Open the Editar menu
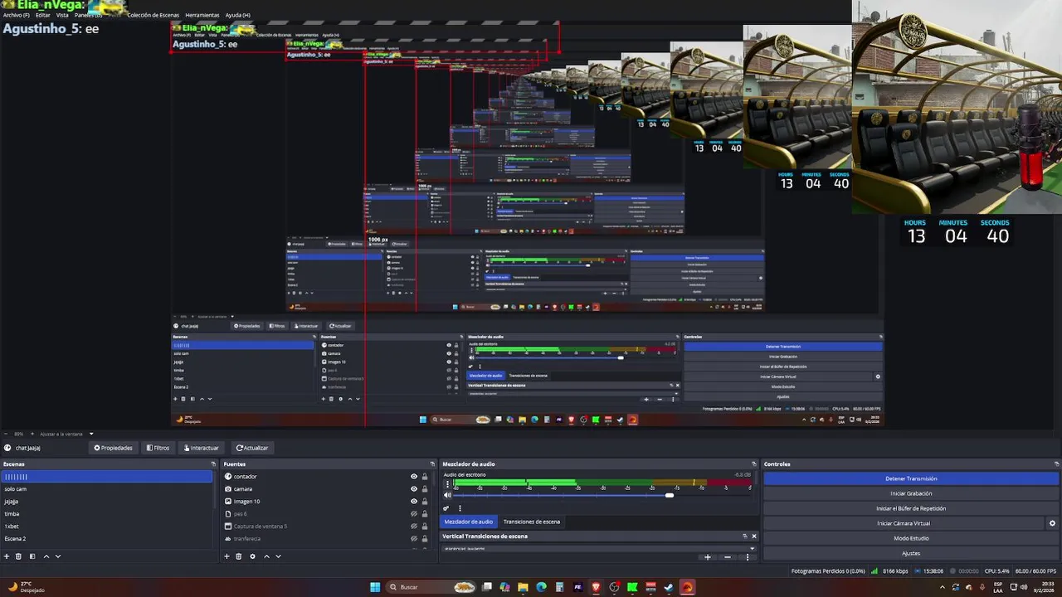Viewport: 1062px width, 597px height. pos(43,15)
